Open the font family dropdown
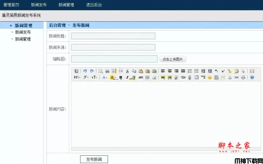Screen dimensions: 263x164 [86, 77]
